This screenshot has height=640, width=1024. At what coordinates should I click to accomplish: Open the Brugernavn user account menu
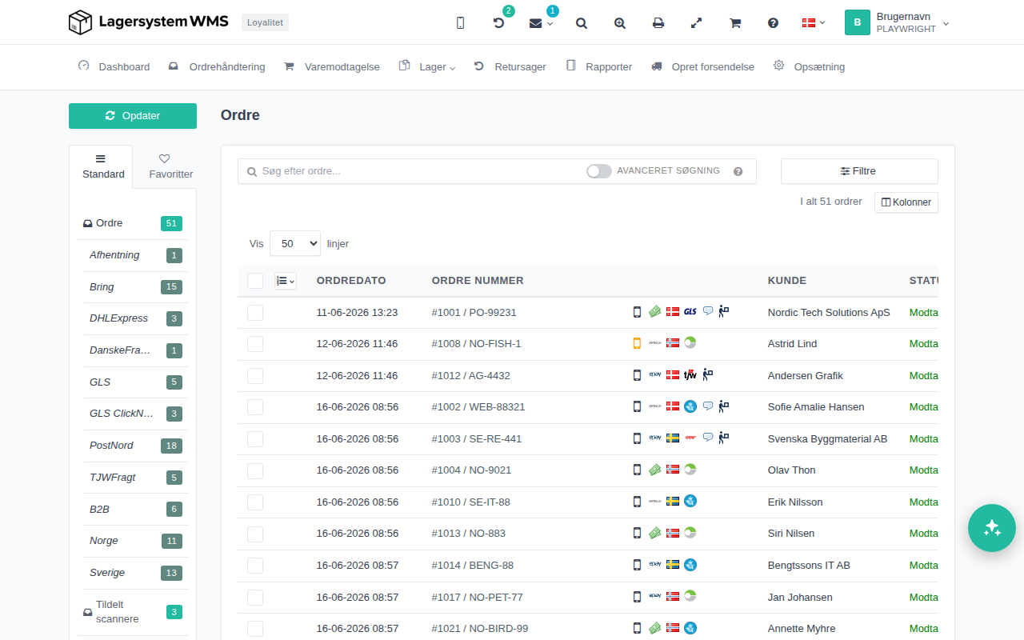point(898,22)
